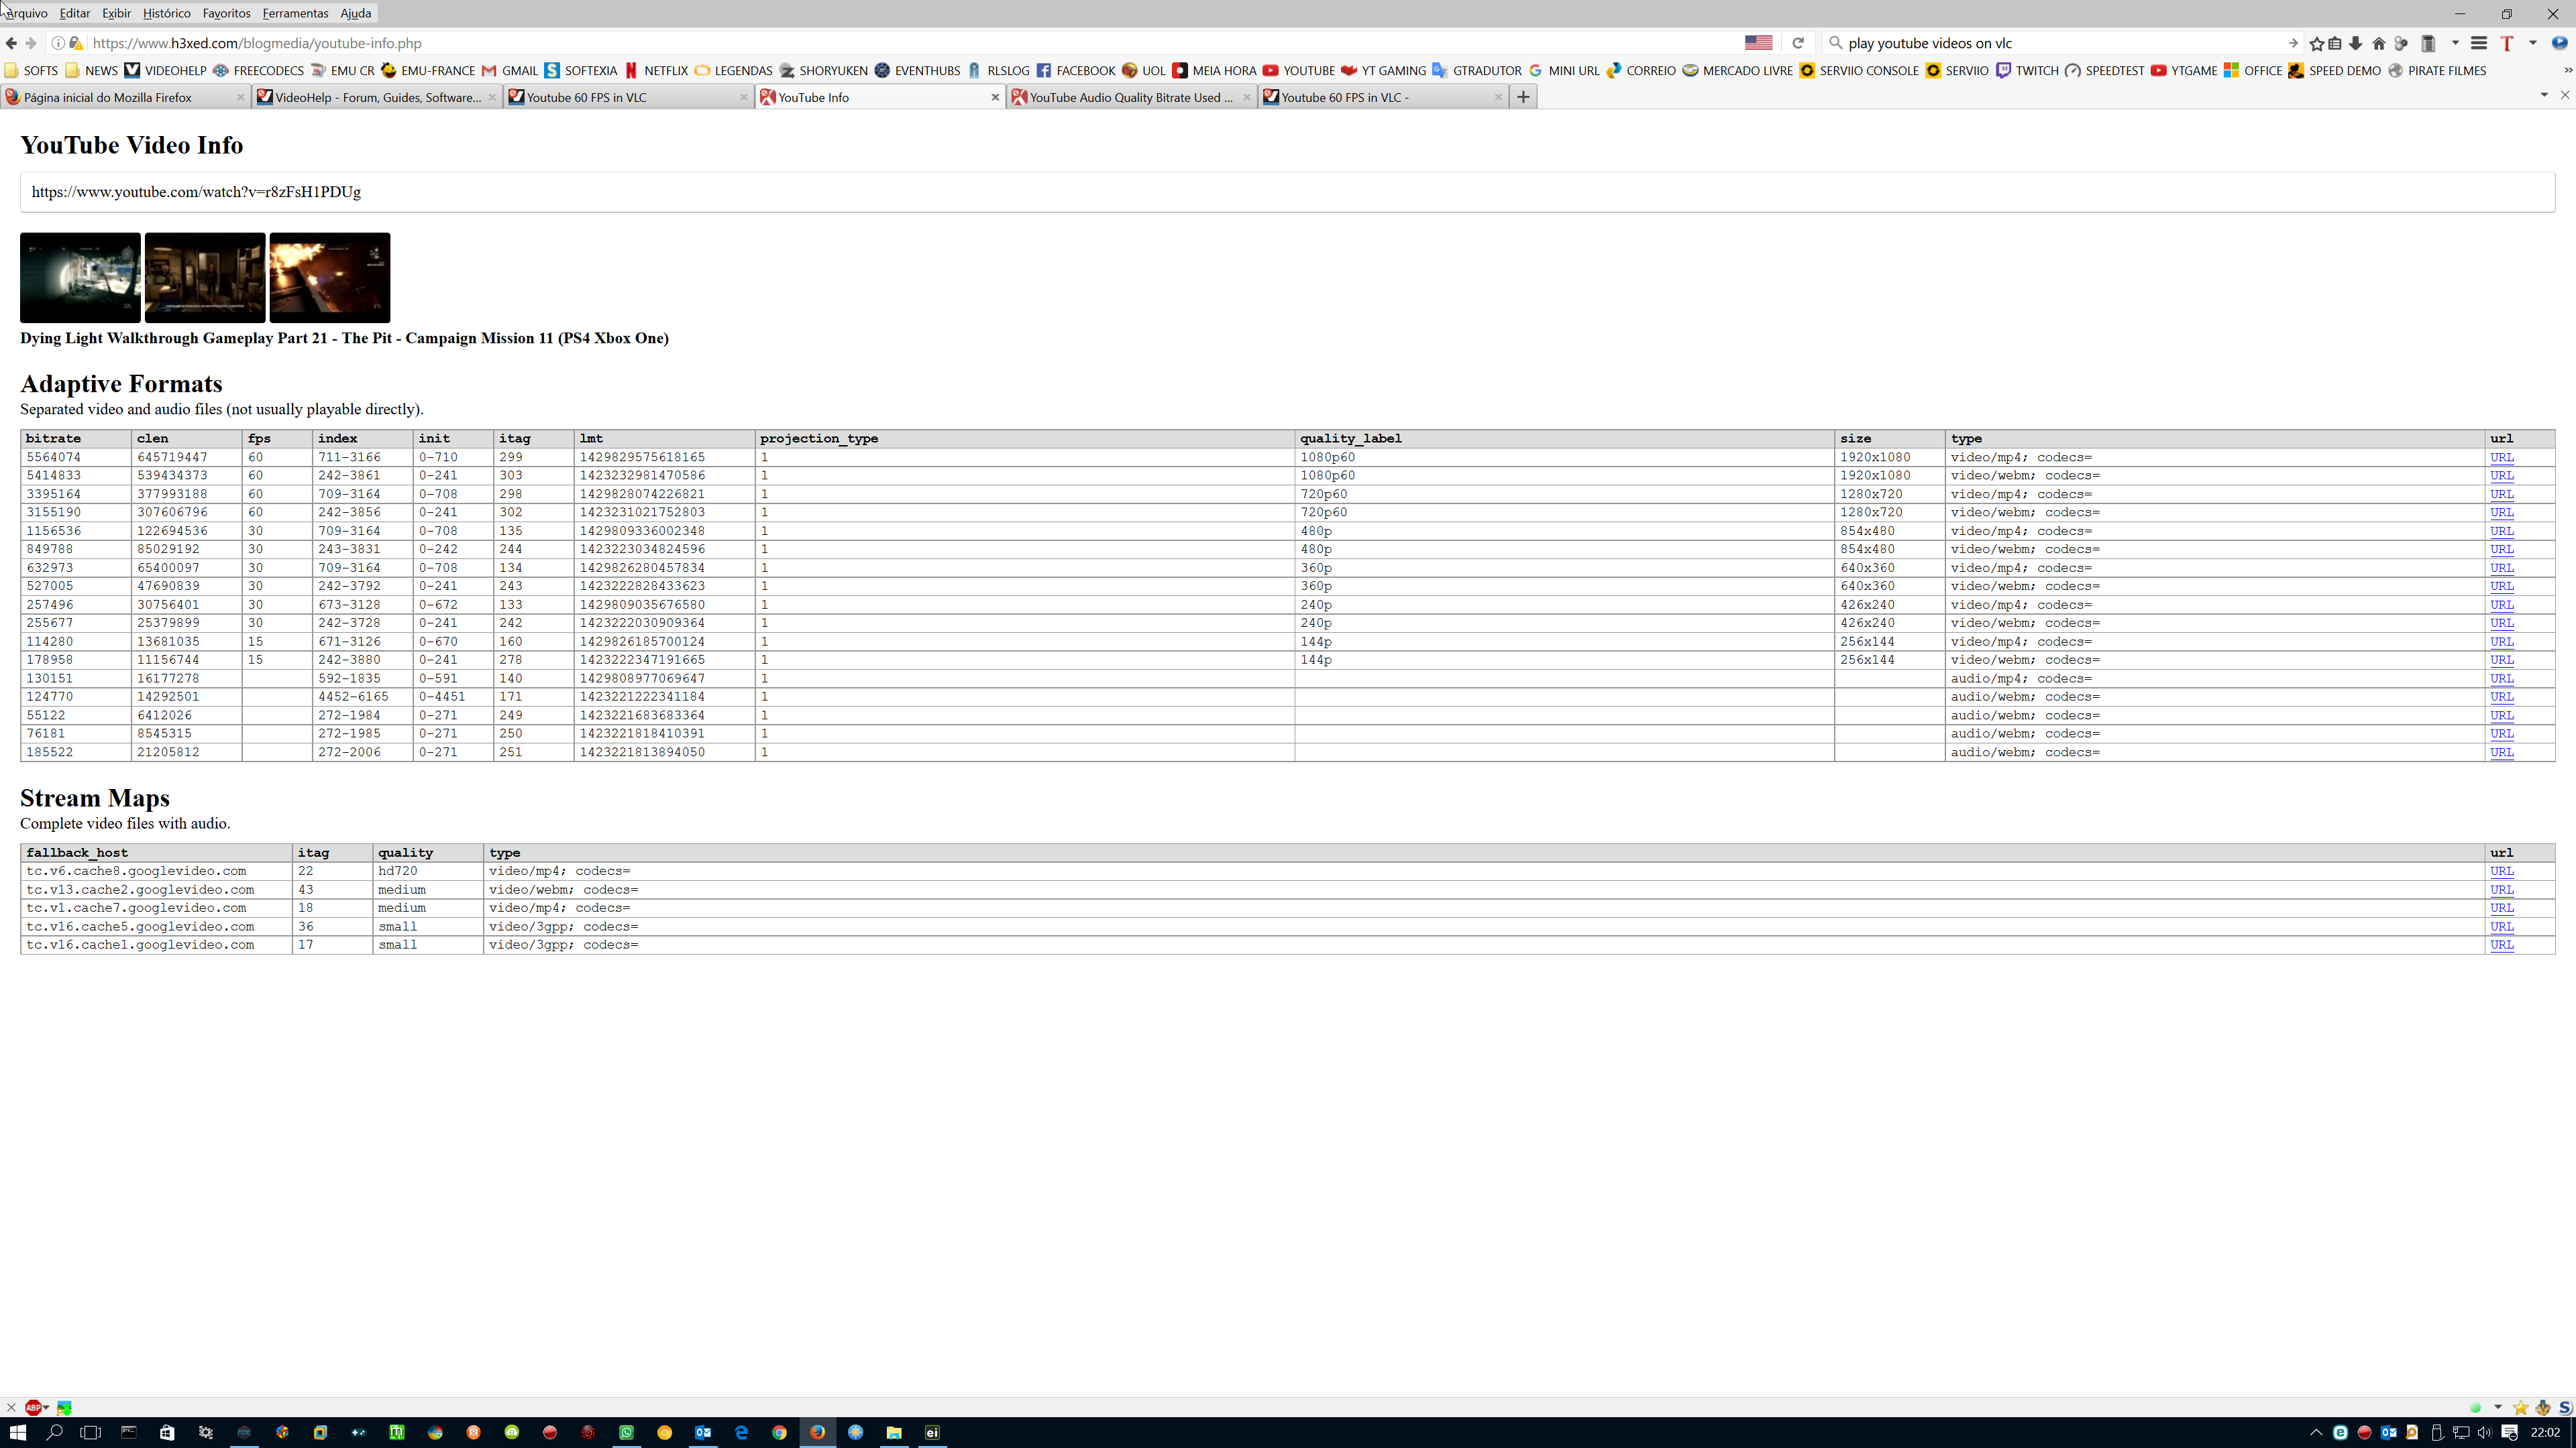Click the Adblock Plus ABP icon

33,1407
